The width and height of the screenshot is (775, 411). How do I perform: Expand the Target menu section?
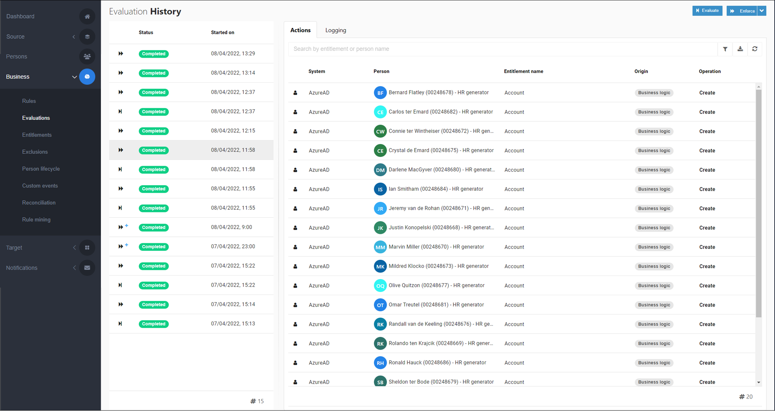(x=74, y=248)
